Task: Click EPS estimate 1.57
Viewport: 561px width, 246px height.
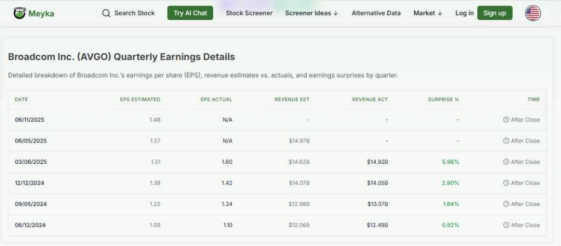Action: pos(155,141)
